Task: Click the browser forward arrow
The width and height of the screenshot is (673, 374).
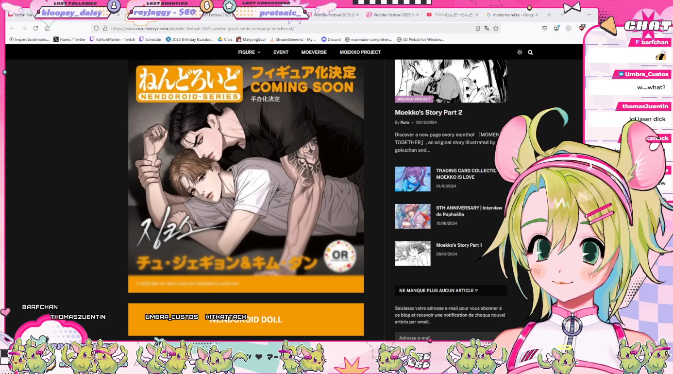Action: pos(24,28)
